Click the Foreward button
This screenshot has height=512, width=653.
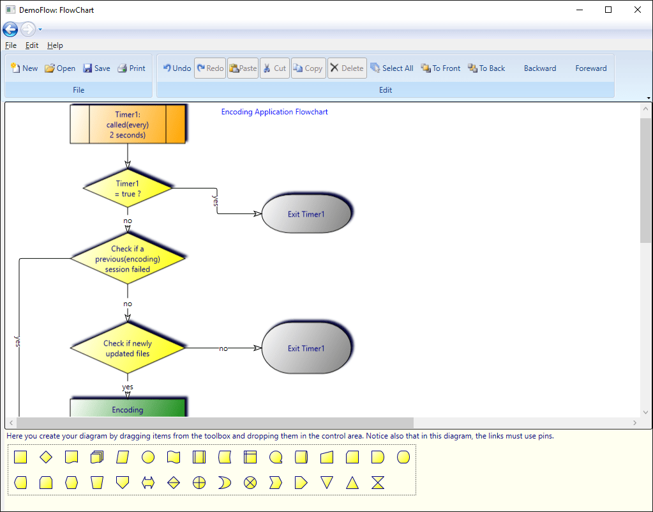coord(590,68)
